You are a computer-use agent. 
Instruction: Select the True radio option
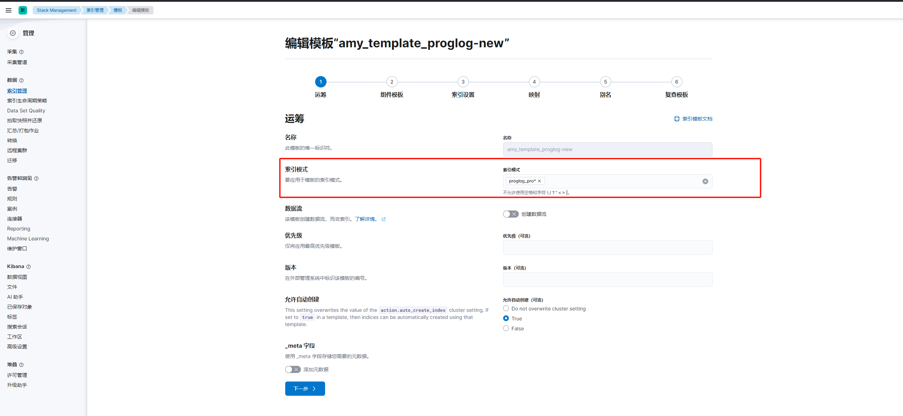coord(506,318)
